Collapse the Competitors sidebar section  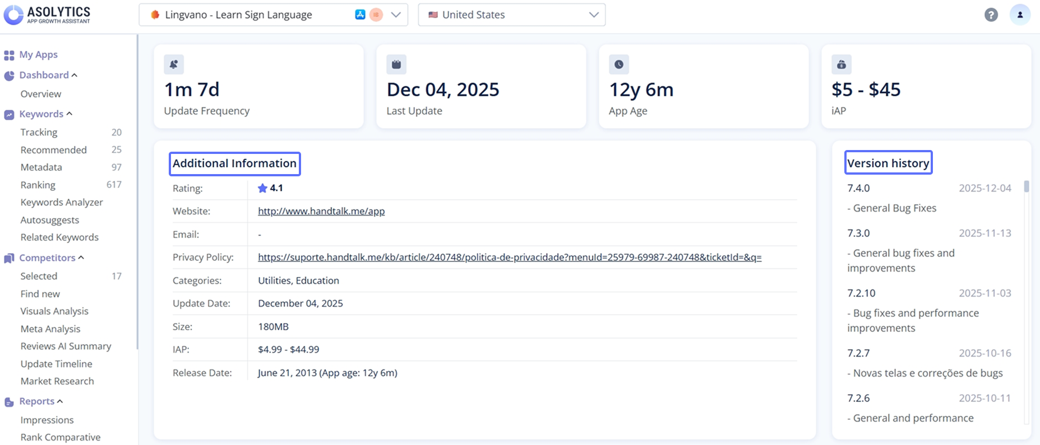(81, 257)
